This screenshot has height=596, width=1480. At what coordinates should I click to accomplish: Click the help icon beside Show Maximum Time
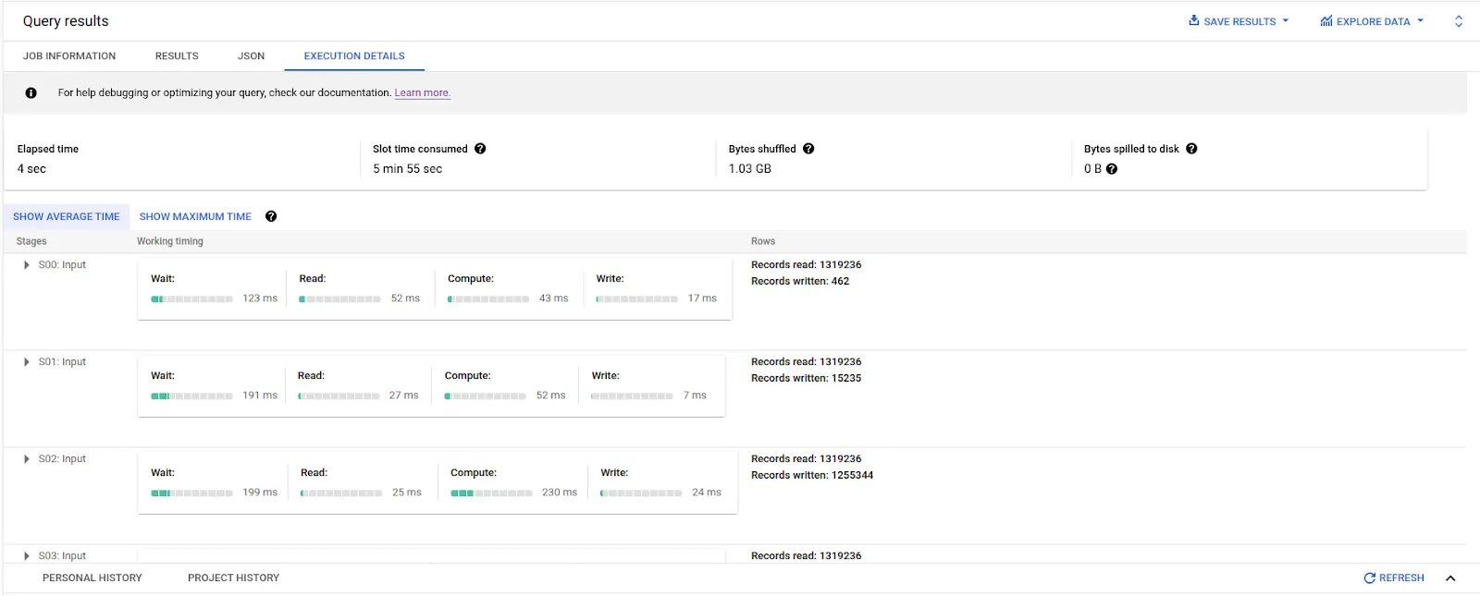click(x=271, y=216)
